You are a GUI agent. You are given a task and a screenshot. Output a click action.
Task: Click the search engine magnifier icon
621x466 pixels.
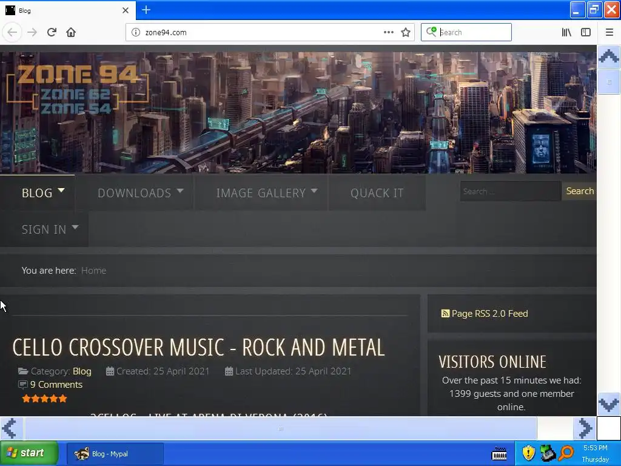pos(431,32)
